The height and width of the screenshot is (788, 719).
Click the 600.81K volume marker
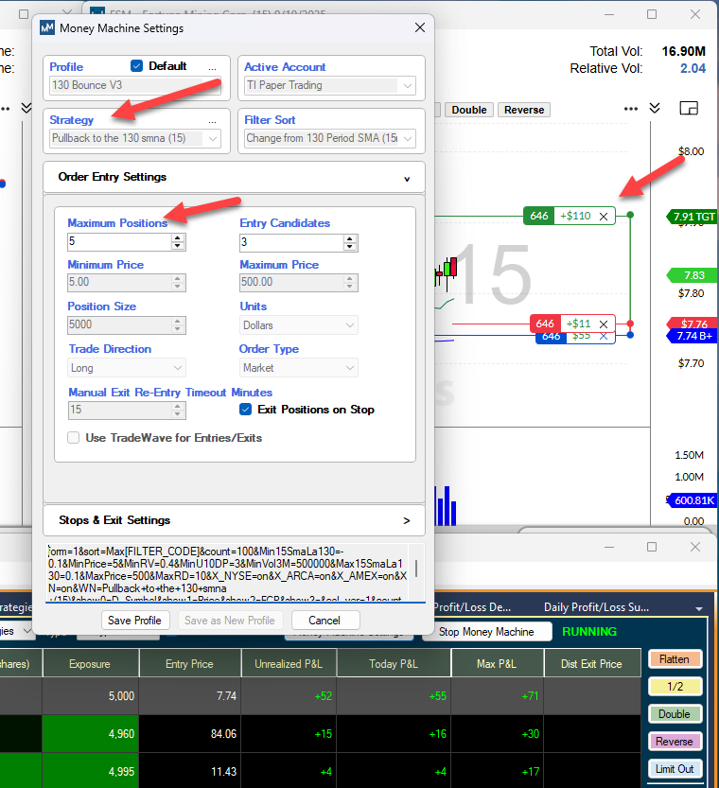tap(693, 500)
